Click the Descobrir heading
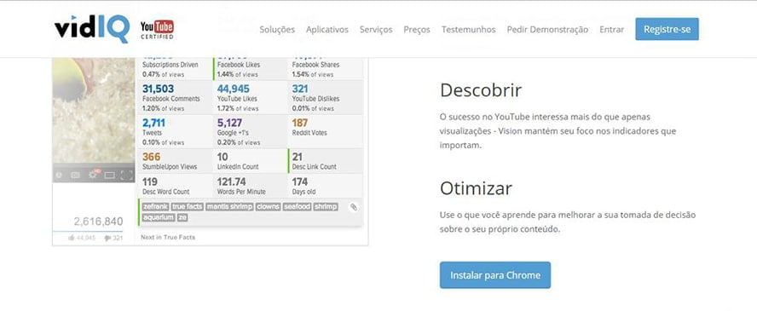 pyautogui.click(x=481, y=90)
